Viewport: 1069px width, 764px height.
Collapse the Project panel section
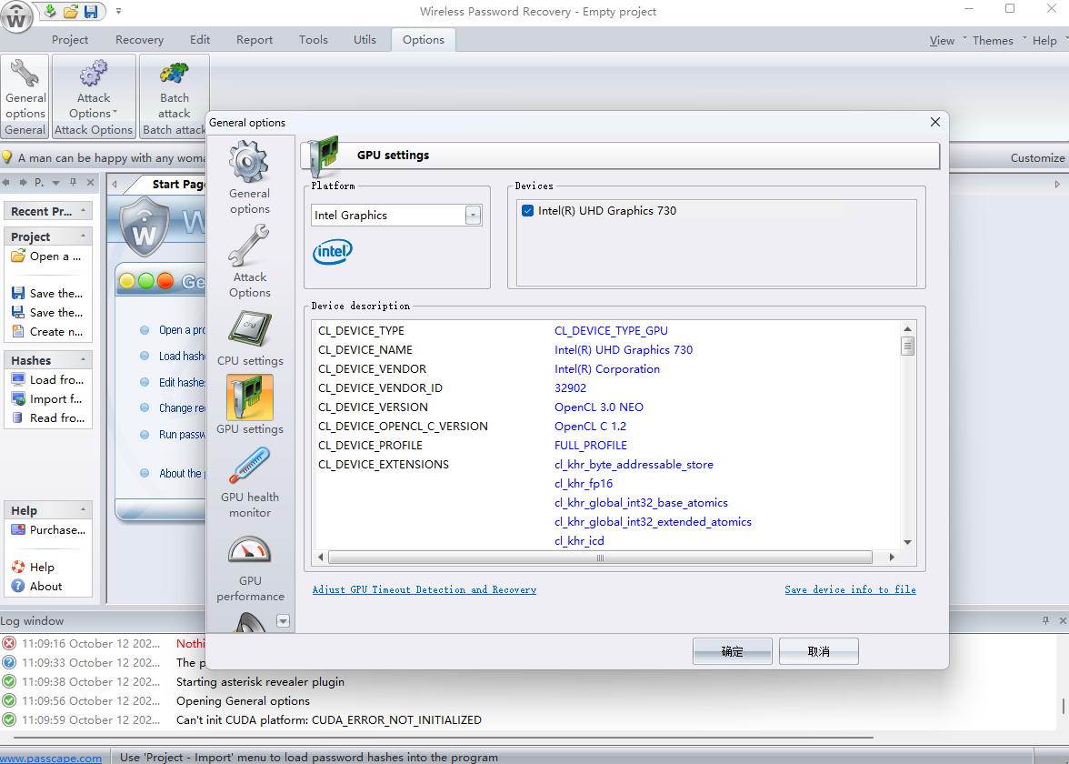(84, 236)
